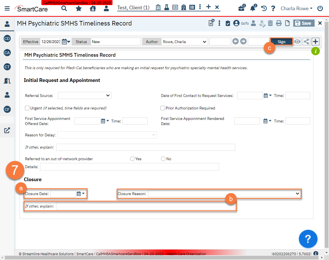Open the notifications bell icon
Screen dimensions: 329x260
point(252,9)
